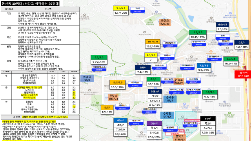Select the 7.2/5.0 cell

[120, 130]
